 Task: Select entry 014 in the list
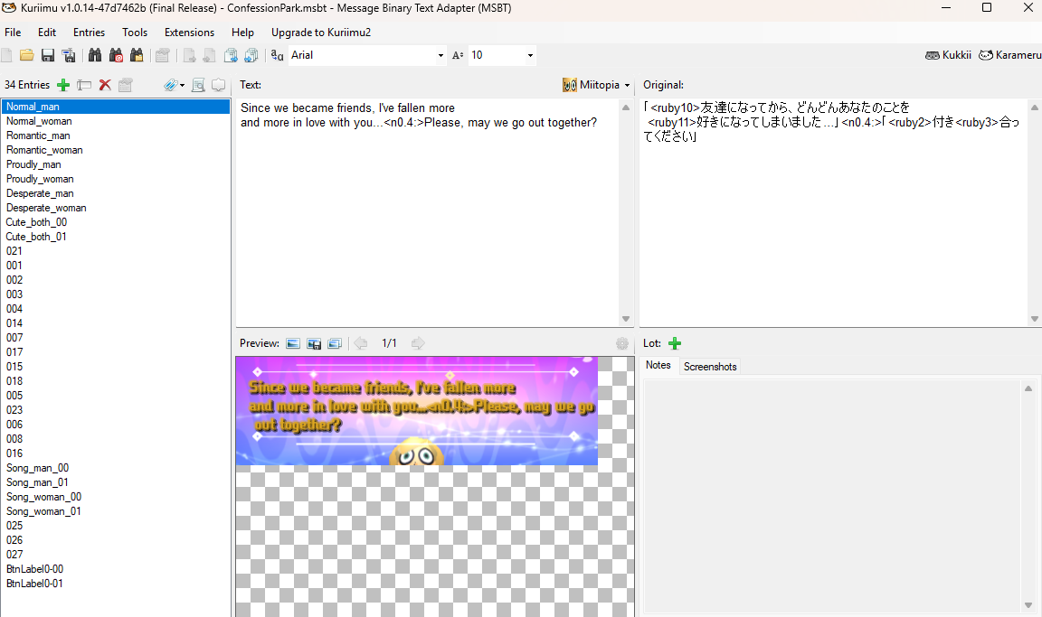coord(116,323)
